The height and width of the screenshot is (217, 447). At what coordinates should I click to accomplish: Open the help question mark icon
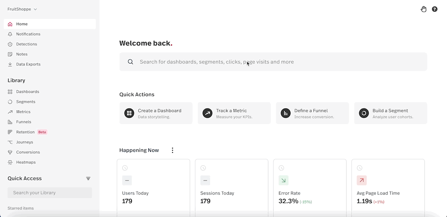[435, 9]
